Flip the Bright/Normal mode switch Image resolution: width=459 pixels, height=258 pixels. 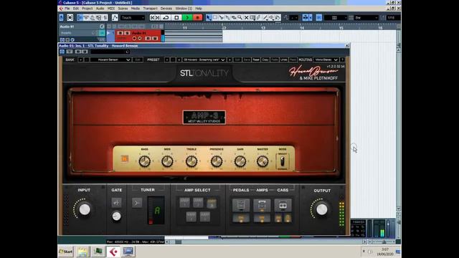tap(282, 161)
